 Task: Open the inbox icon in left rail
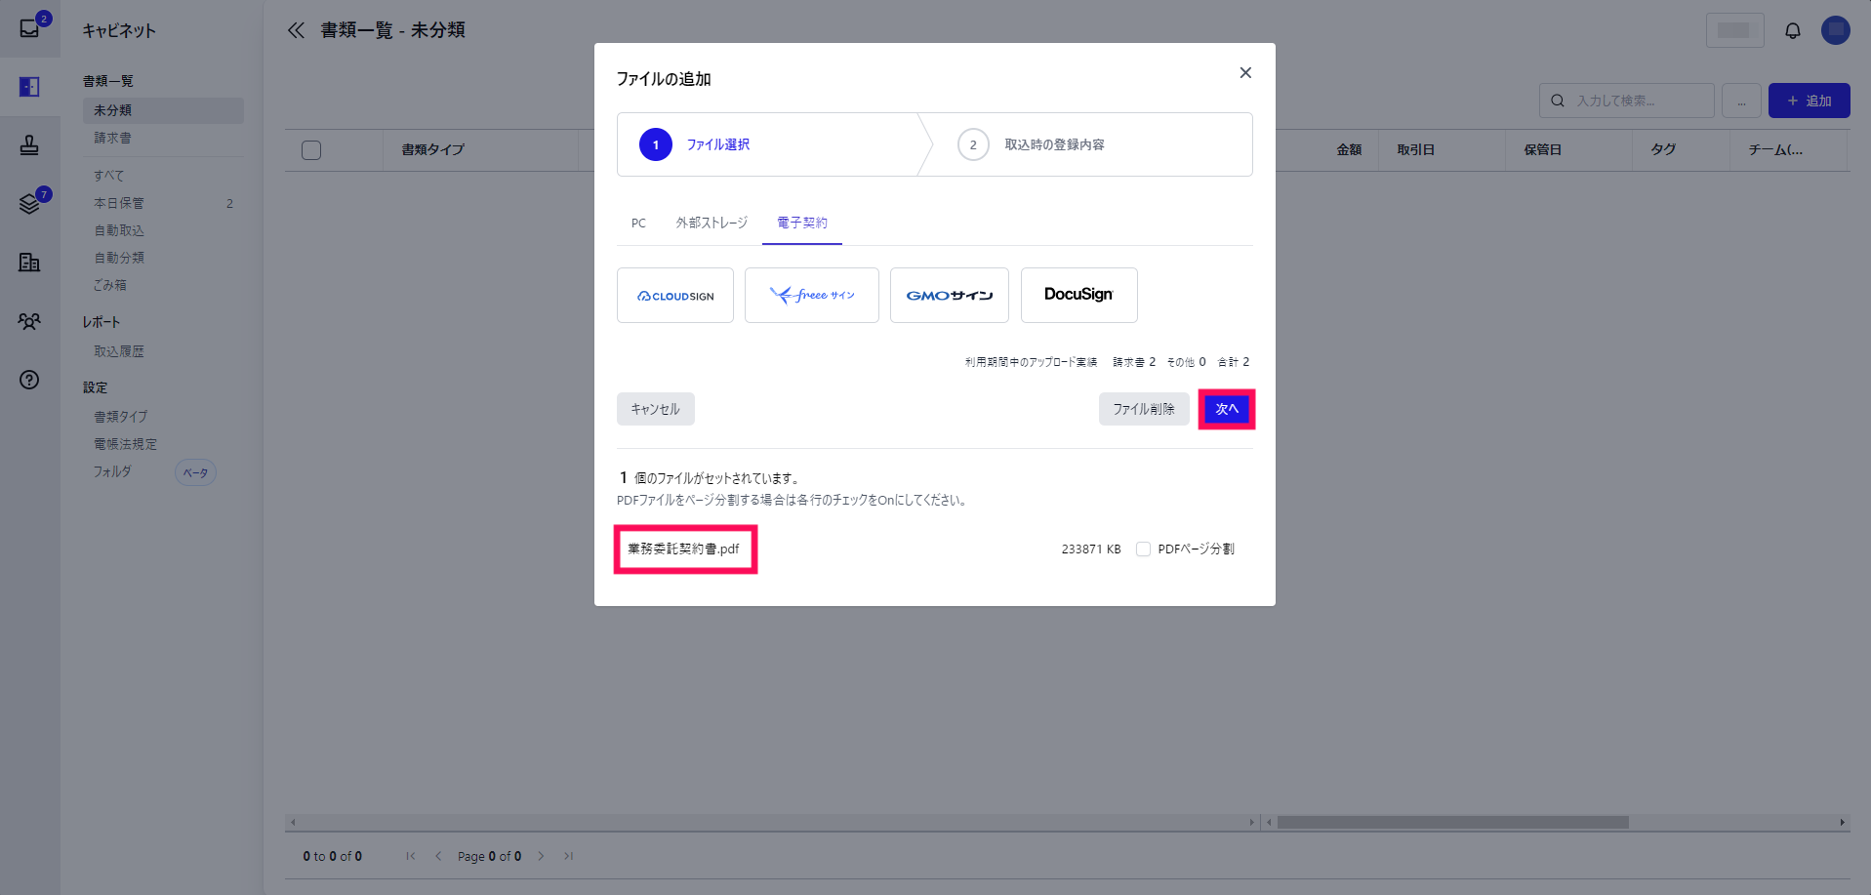30,27
